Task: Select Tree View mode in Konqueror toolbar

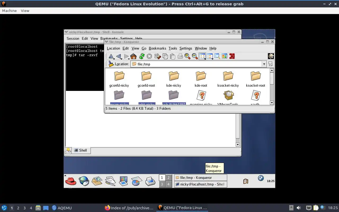Action: pos(210,56)
